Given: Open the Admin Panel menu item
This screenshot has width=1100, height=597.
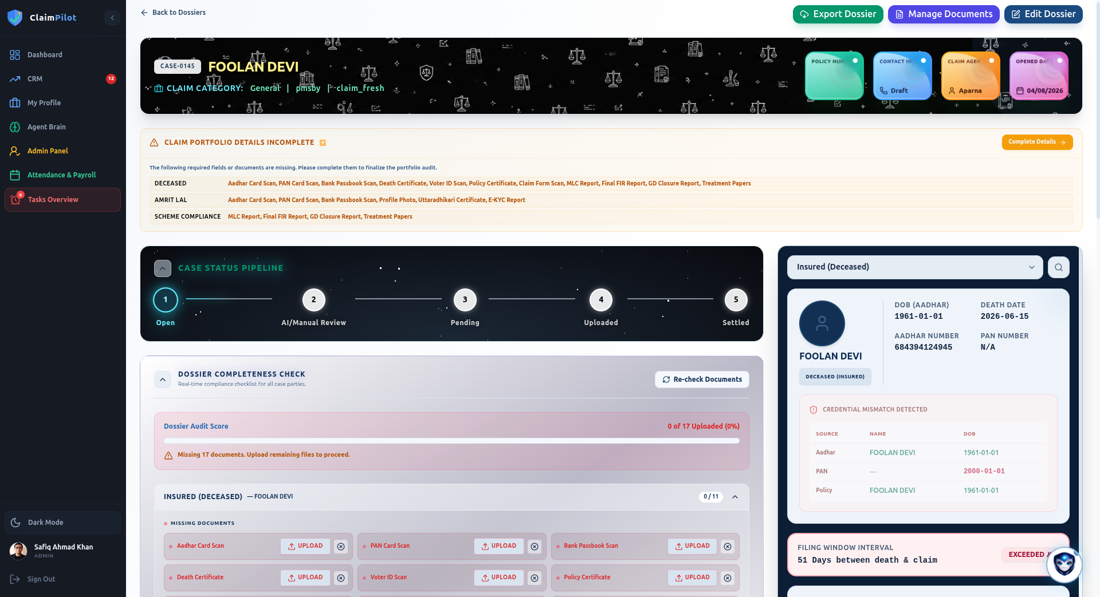Looking at the screenshot, I should coord(62,151).
